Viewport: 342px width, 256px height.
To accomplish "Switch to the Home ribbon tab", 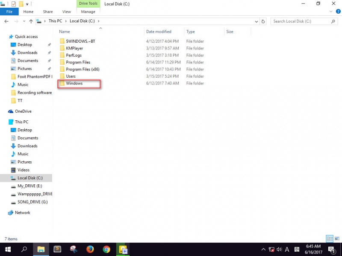I will pyautogui.click(x=28, y=12).
